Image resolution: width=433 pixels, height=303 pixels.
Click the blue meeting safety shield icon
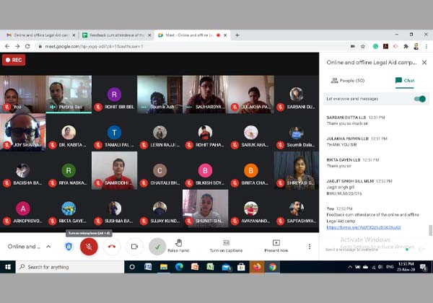point(69,246)
